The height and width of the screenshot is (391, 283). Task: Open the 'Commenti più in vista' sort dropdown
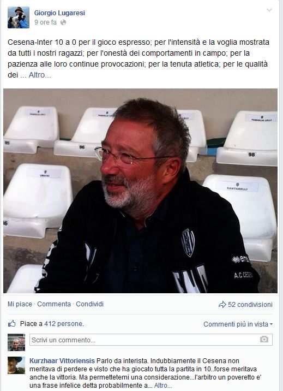[238, 324]
